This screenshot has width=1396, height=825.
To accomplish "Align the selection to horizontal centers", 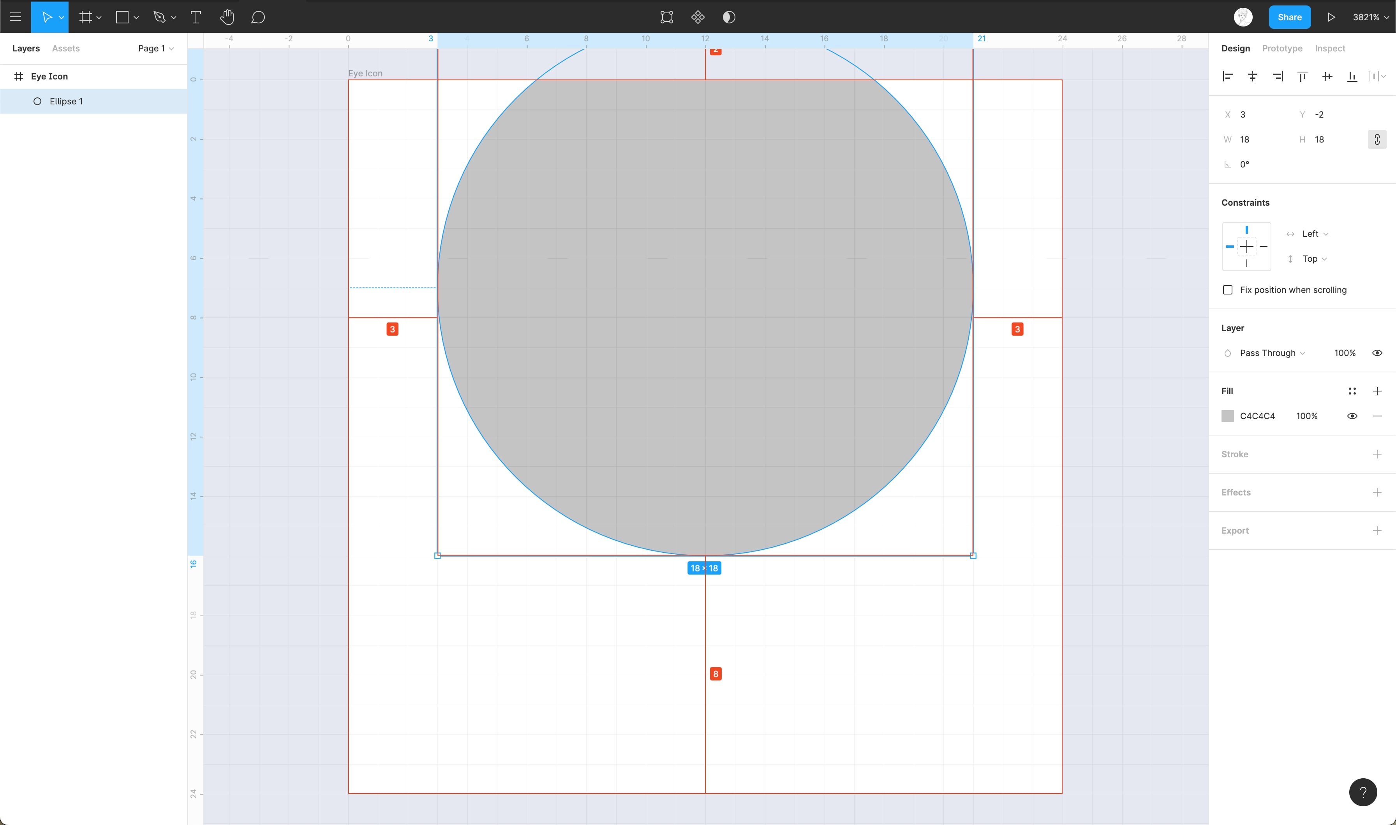I will tap(1253, 77).
